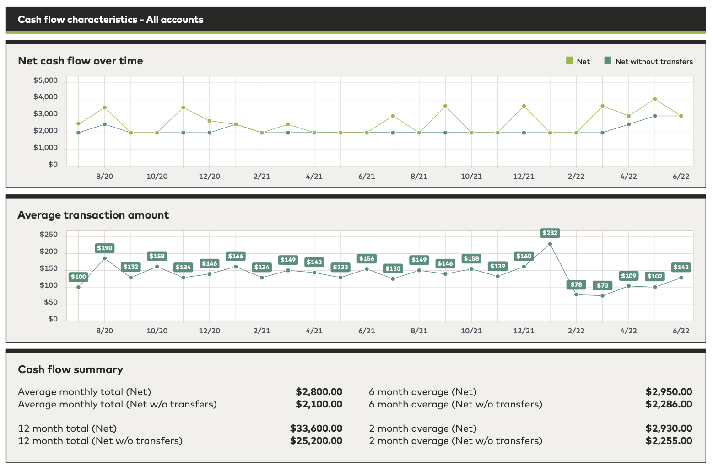Click the $78 data point label
Viewport: 713px width, 471px height.
click(x=576, y=285)
